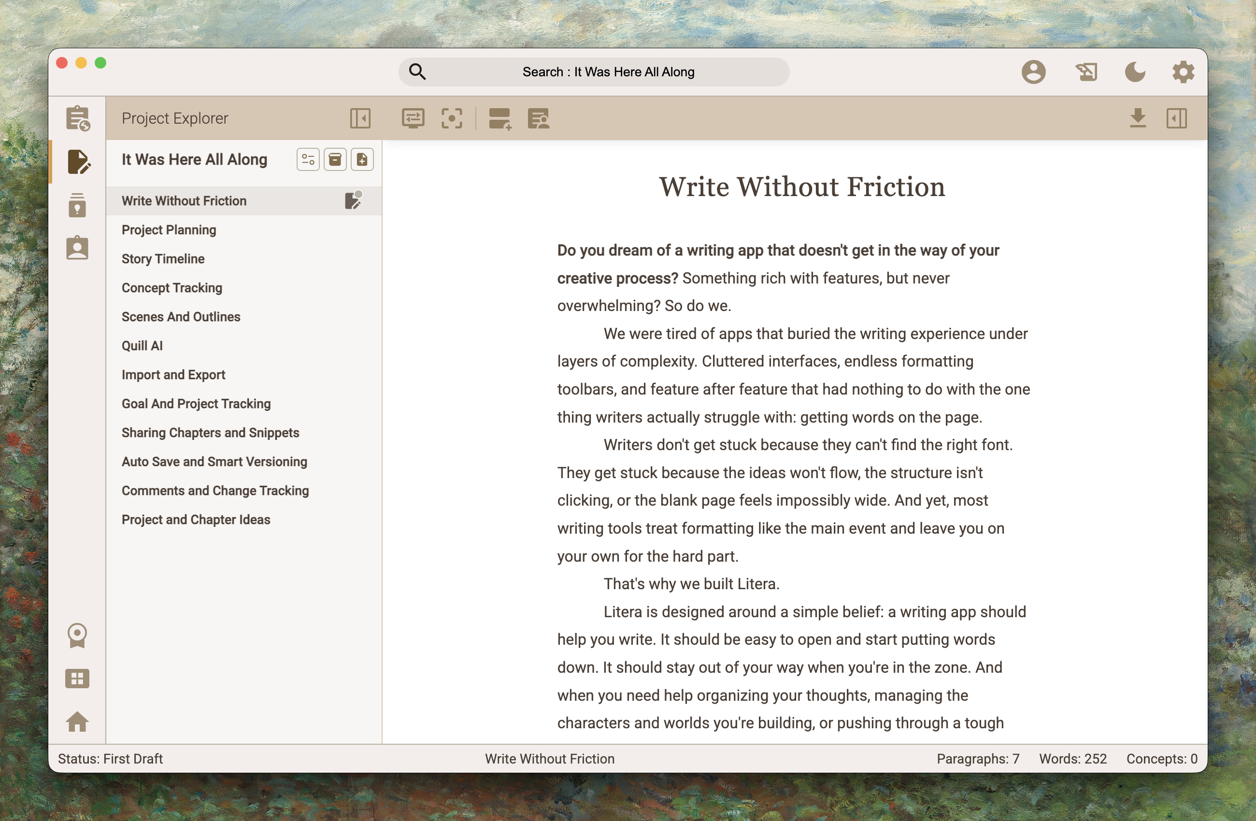The image size is (1256, 821).
Task: Select the Story Timeline chapter
Action: coord(163,258)
